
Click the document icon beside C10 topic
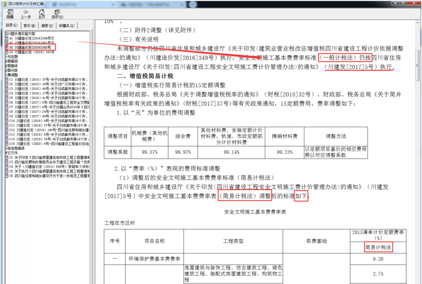7,121
